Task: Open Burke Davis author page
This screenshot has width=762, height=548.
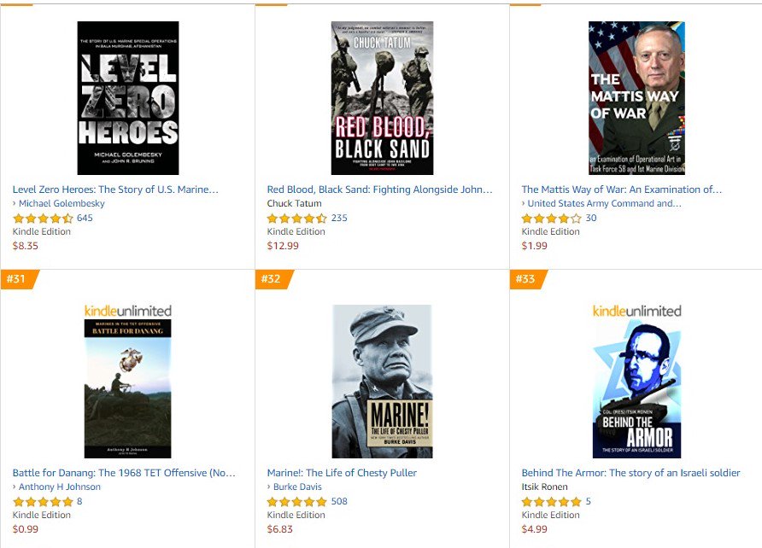Action: point(297,487)
